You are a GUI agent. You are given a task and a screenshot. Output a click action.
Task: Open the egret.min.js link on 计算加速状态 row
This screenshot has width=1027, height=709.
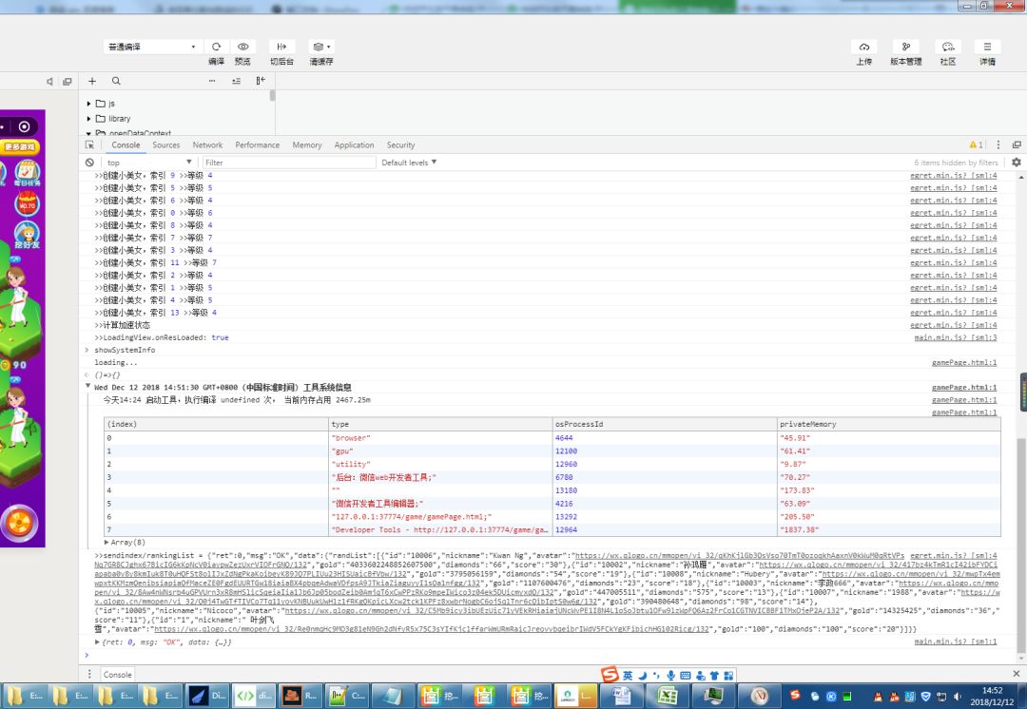point(954,325)
